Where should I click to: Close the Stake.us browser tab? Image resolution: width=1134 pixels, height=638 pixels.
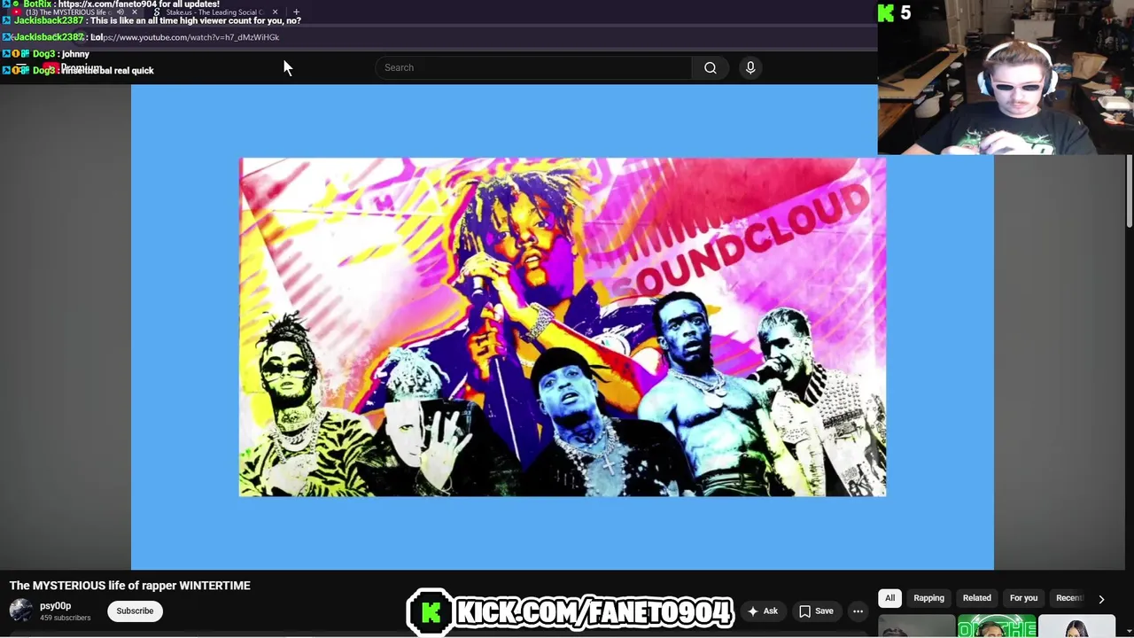275,12
